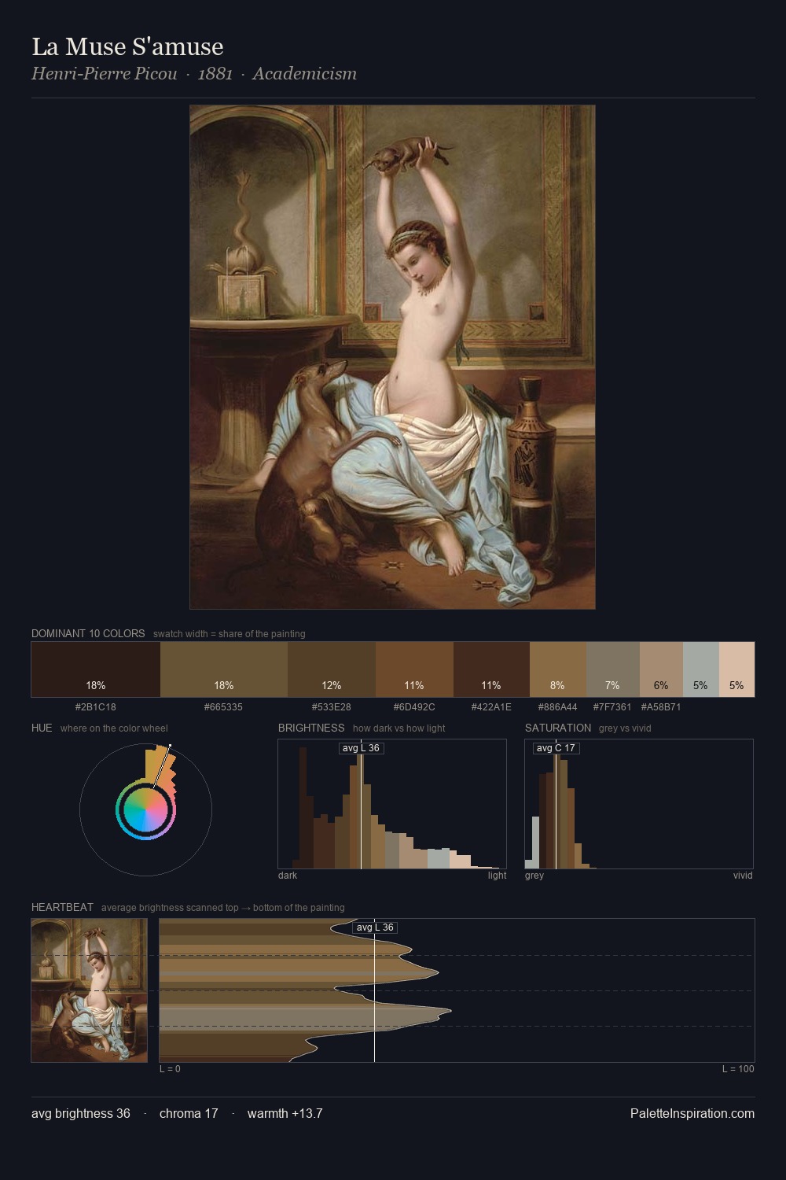Click the DOMINANT 10 COLORS heading
The image size is (786, 1180).
[88, 633]
